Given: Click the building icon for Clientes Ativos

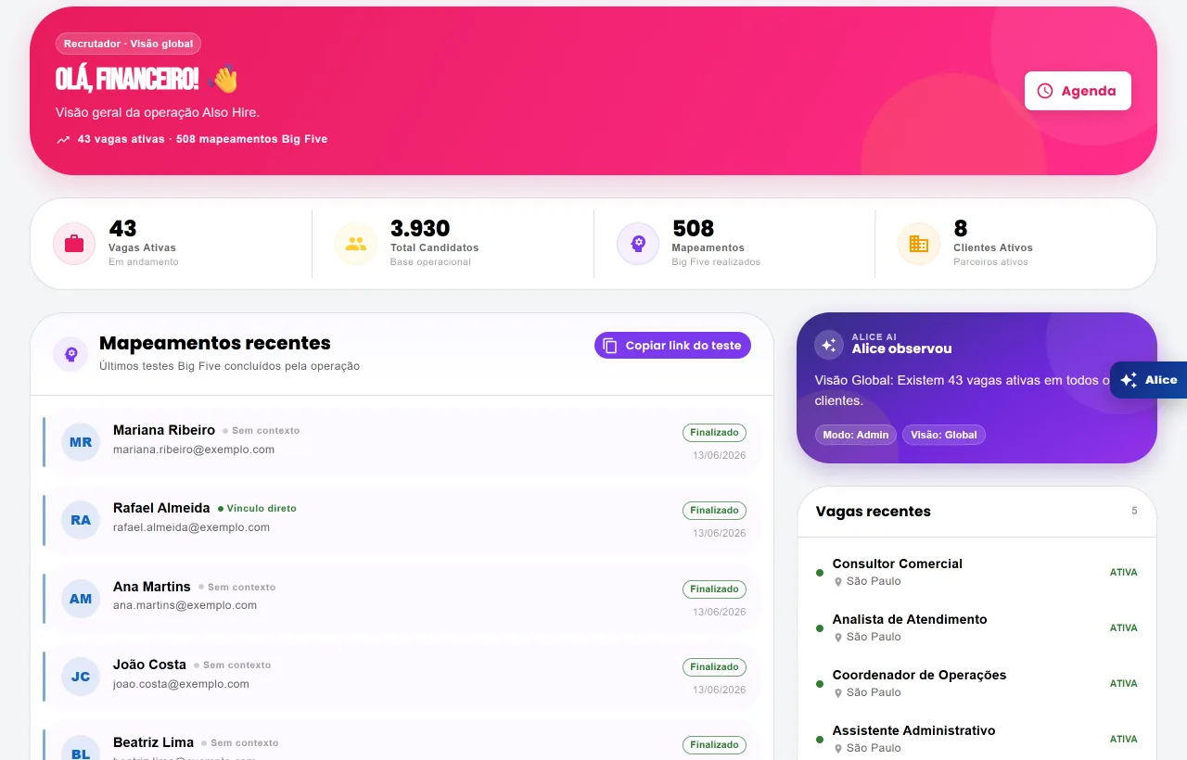Looking at the screenshot, I should coord(919,244).
